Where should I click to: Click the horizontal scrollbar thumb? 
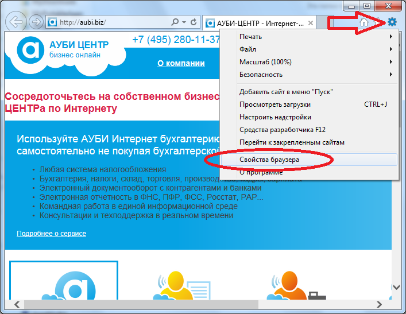[141, 304]
